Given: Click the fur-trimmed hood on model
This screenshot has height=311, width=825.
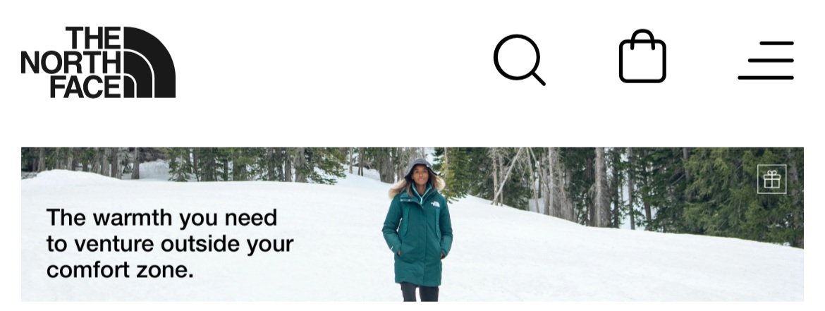Looking at the screenshot, I should click(417, 178).
